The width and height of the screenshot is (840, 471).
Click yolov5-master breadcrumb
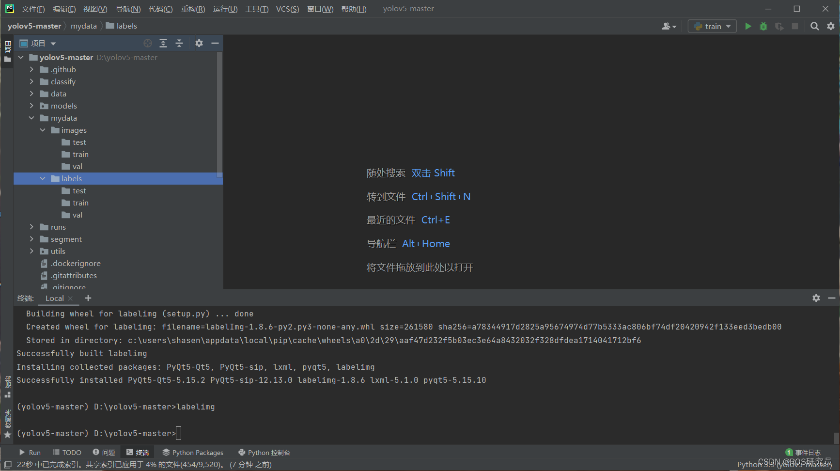pyautogui.click(x=34, y=26)
